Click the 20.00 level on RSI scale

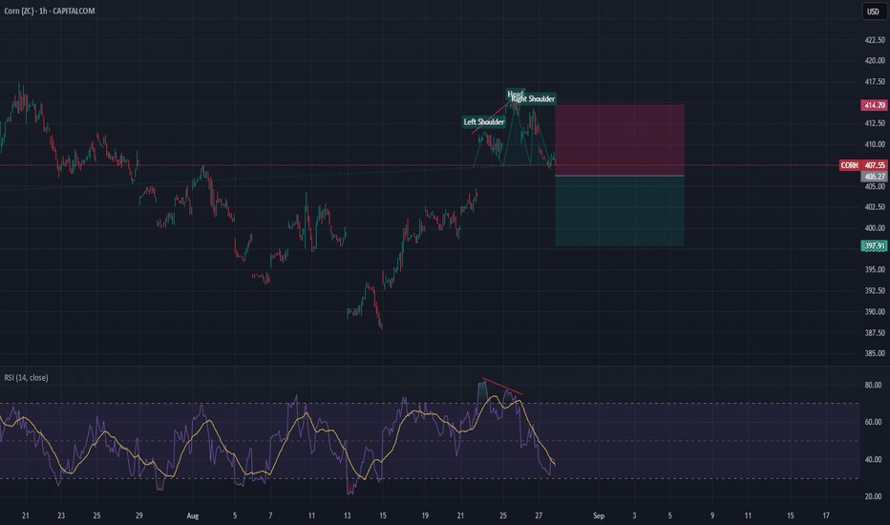click(874, 496)
